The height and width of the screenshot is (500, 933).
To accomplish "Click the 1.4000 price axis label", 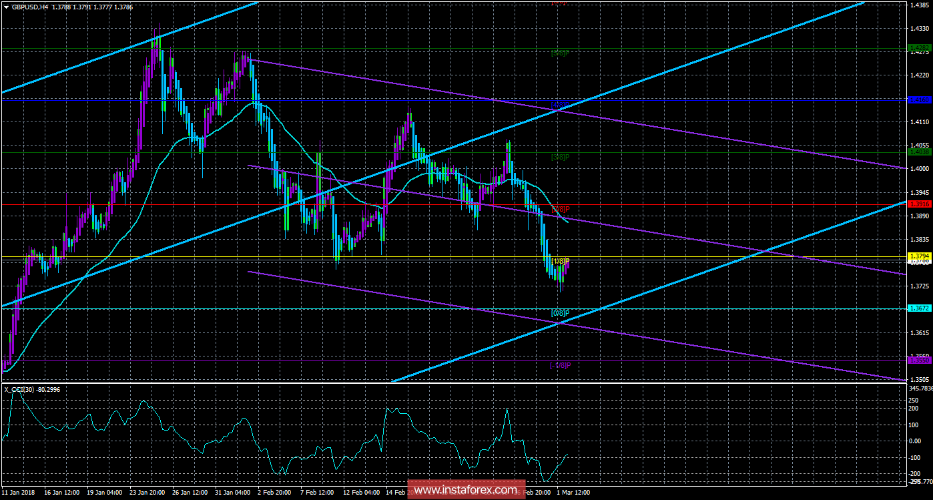I will (x=919, y=169).
